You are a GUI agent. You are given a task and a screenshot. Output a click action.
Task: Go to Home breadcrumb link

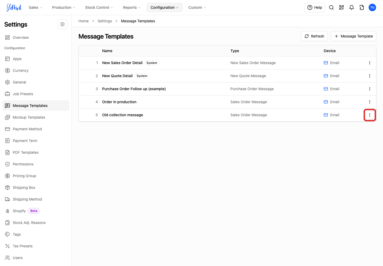pos(84,21)
